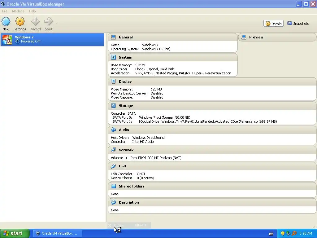Image resolution: width=317 pixels, height=238 pixels.
Task: Click the Intel HD Audio controller value
Action: [143, 142]
